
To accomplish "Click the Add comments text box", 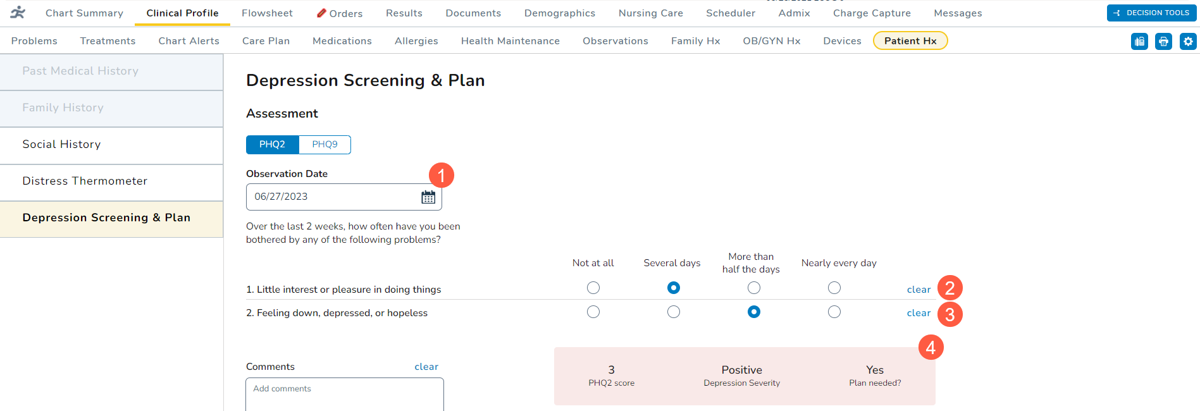I will tap(344, 395).
